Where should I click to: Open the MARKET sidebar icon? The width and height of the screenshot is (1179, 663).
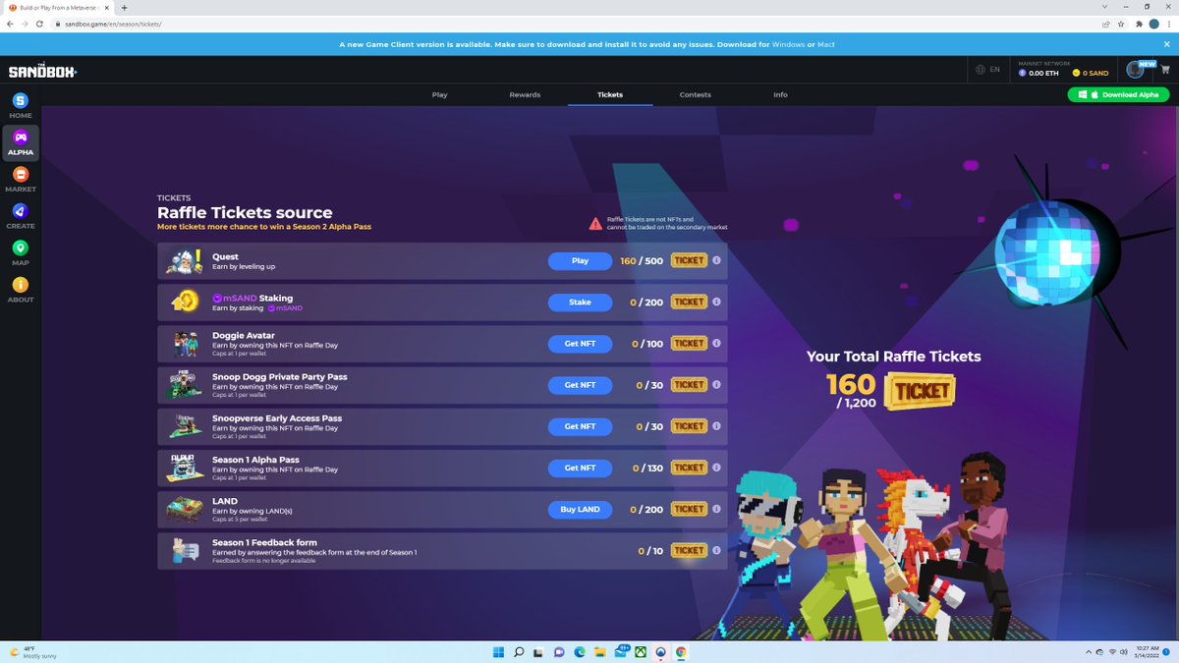click(x=20, y=179)
